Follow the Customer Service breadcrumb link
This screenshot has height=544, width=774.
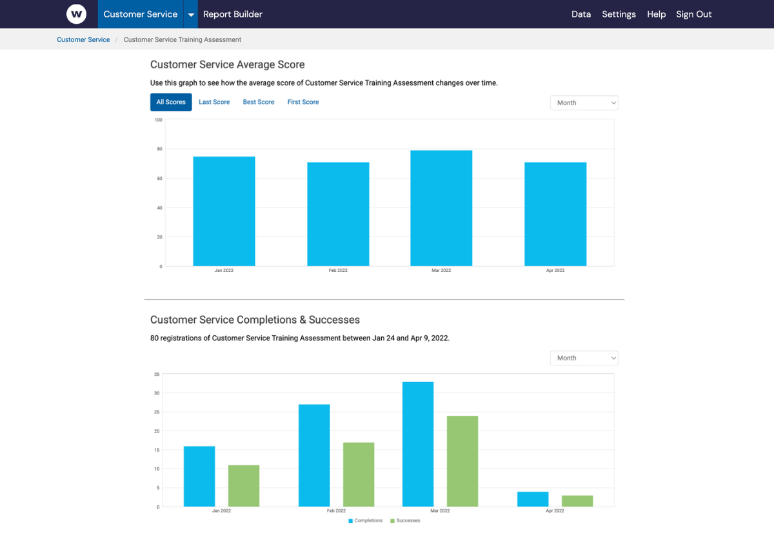pyautogui.click(x=83, y=39)
